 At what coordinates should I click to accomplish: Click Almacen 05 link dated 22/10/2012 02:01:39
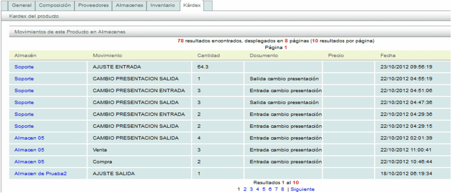click(29, 138)
